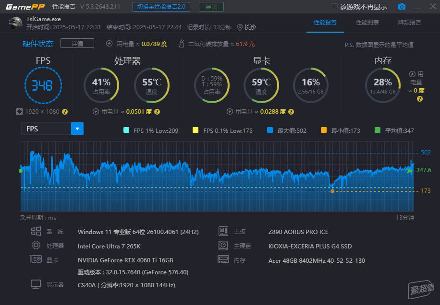This screenshot has height=305, width=440.
Task: Click the processor 41% usage gauge
Action: (x=101, y=85)
